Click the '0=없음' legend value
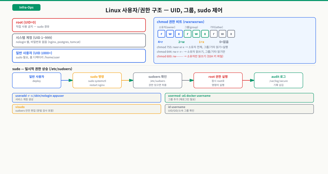This screenshot has width=328, height=174. click(224, 42)
